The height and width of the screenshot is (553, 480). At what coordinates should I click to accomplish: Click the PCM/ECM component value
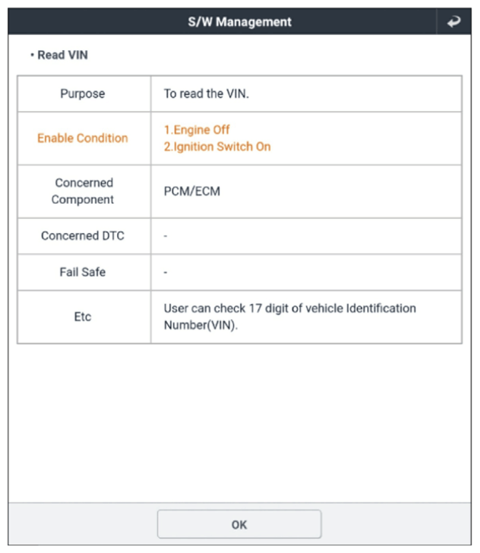[x=192, y=191]
